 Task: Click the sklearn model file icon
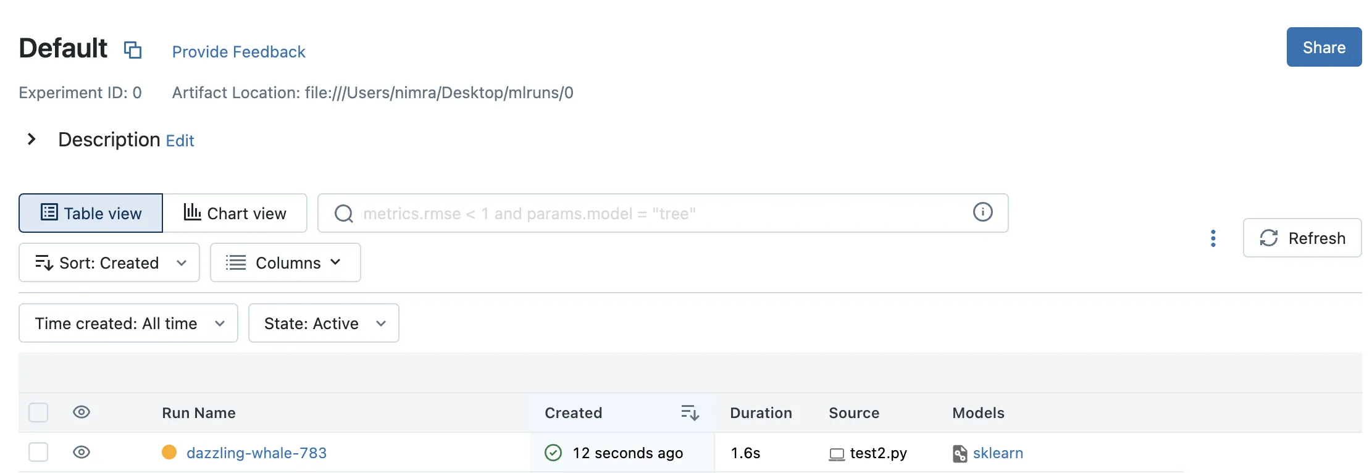click(x=960, y=453)
